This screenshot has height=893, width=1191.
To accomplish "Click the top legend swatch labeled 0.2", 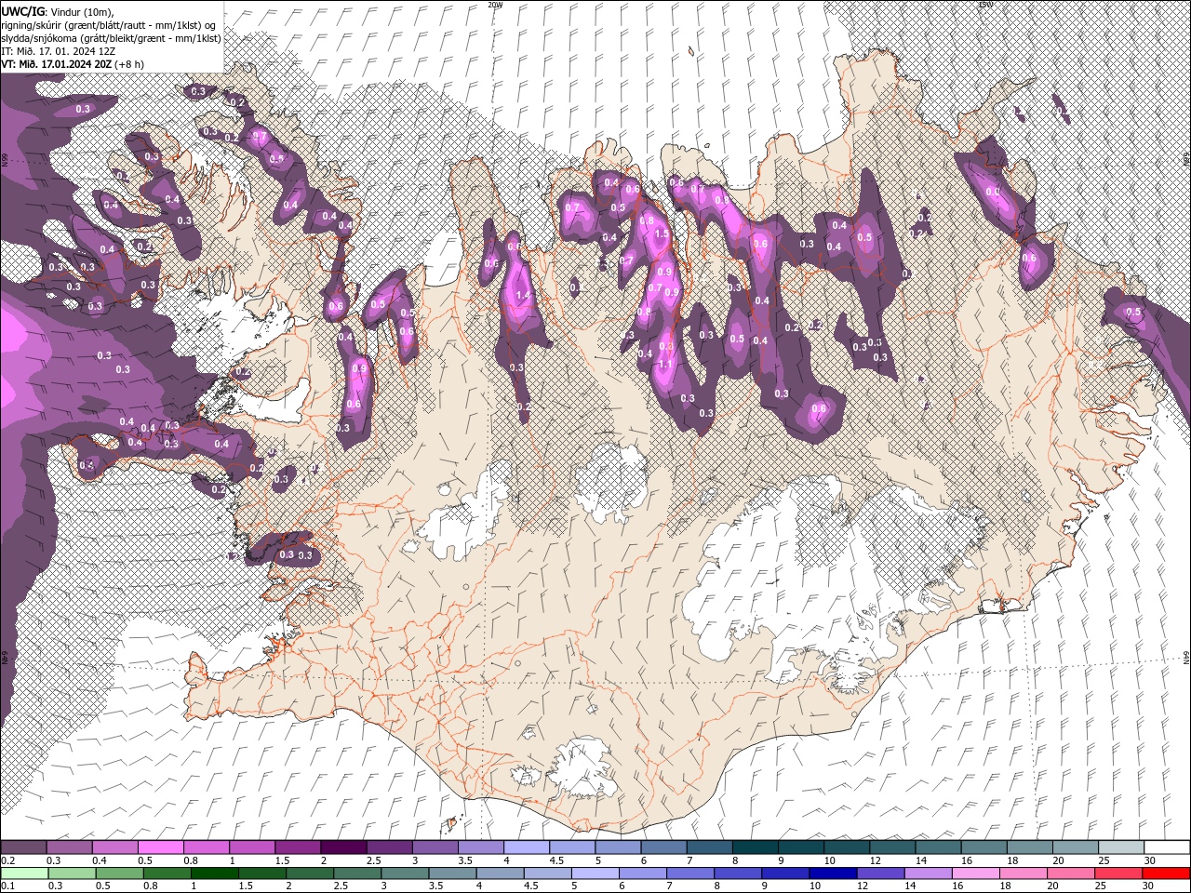I will click(x=23, y=847).
